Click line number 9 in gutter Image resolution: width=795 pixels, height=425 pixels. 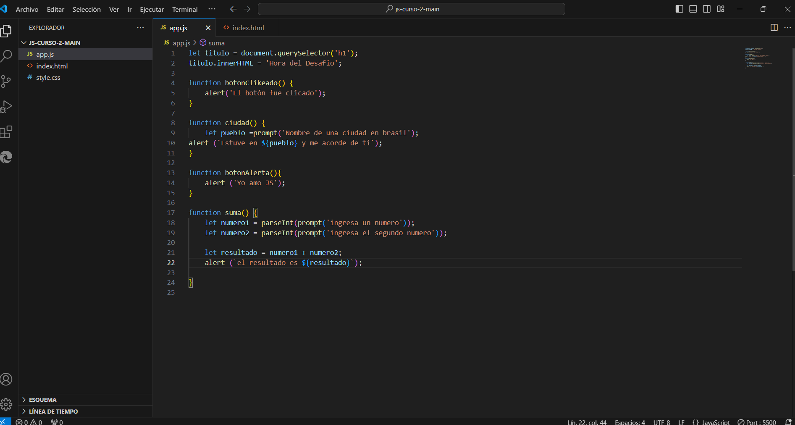173,133
